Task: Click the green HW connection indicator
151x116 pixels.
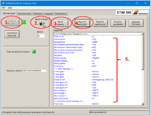Action: pyautogui.click(x=24, y=22)
